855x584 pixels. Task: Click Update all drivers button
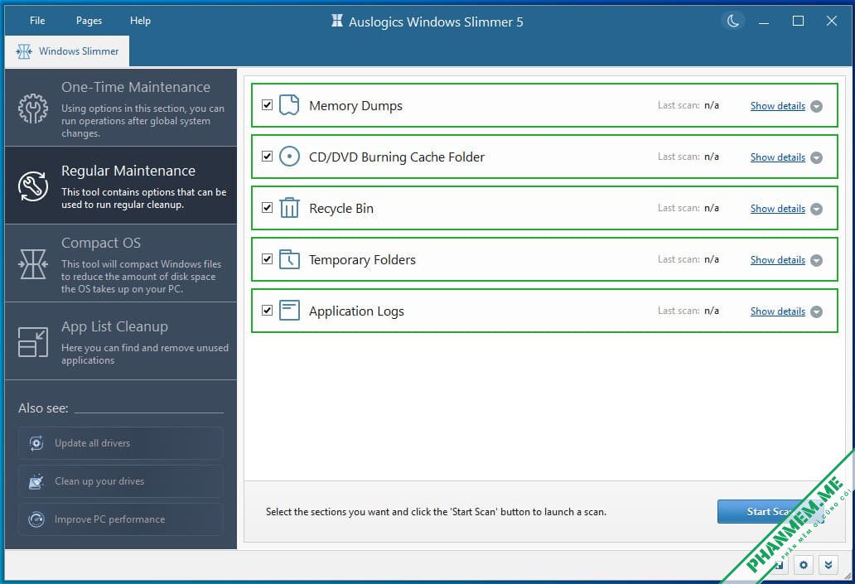point(120,443)
